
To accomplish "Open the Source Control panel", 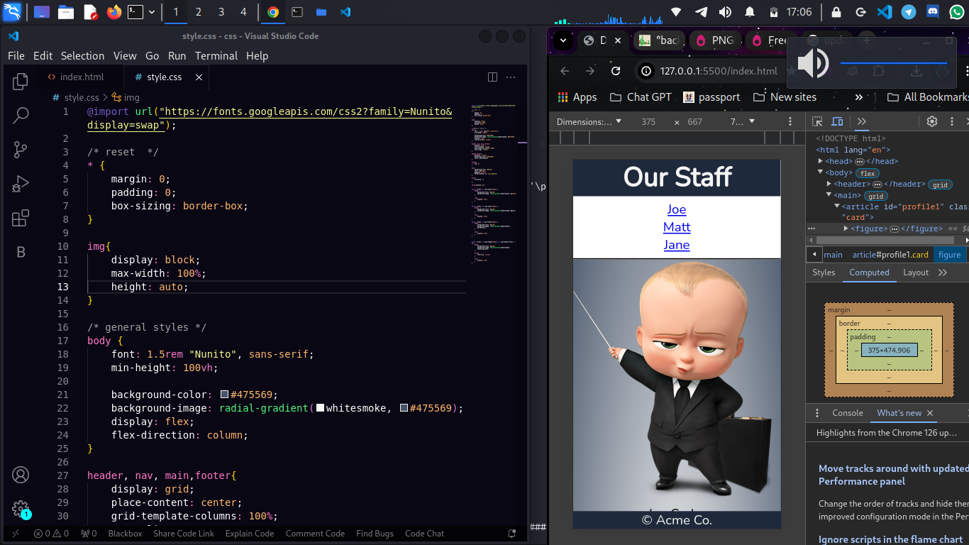I will coord(21,150).
